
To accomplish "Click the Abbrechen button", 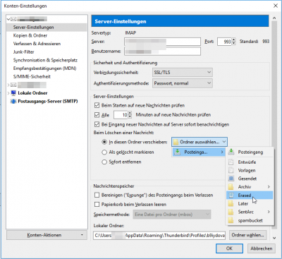I will (x=262, y=248).
